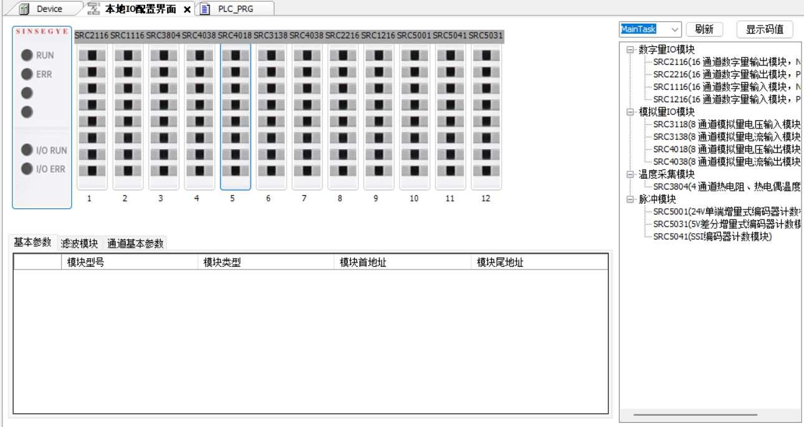Switch to the PLC_PRG tab
Viewport: 804px width, 427px height.
coord(235,9)
